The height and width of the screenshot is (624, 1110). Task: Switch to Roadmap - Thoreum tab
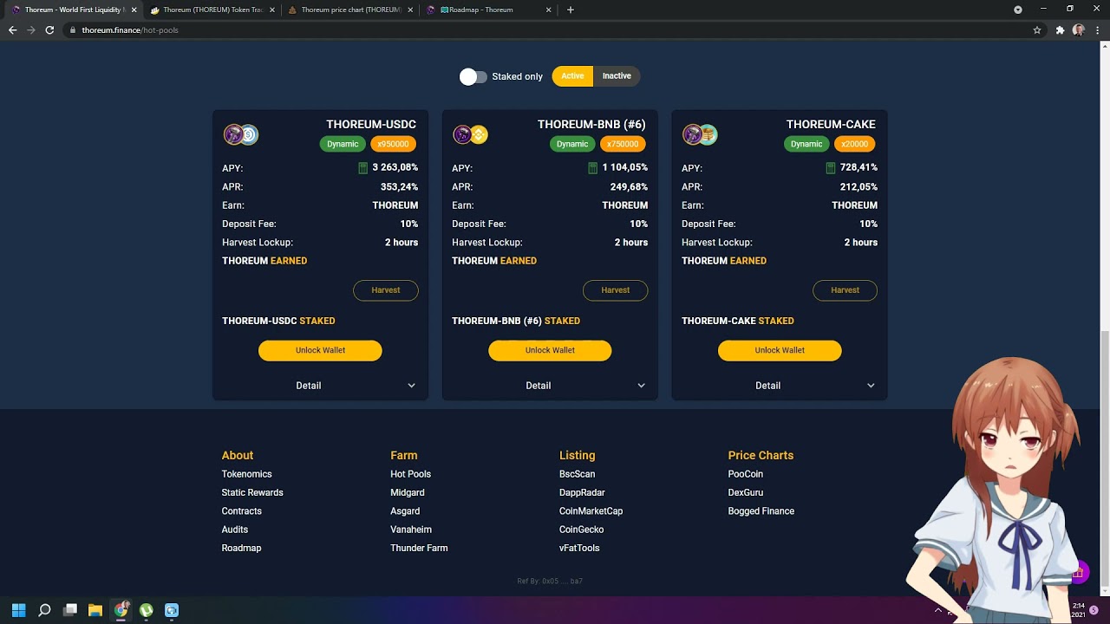[490, 10]
